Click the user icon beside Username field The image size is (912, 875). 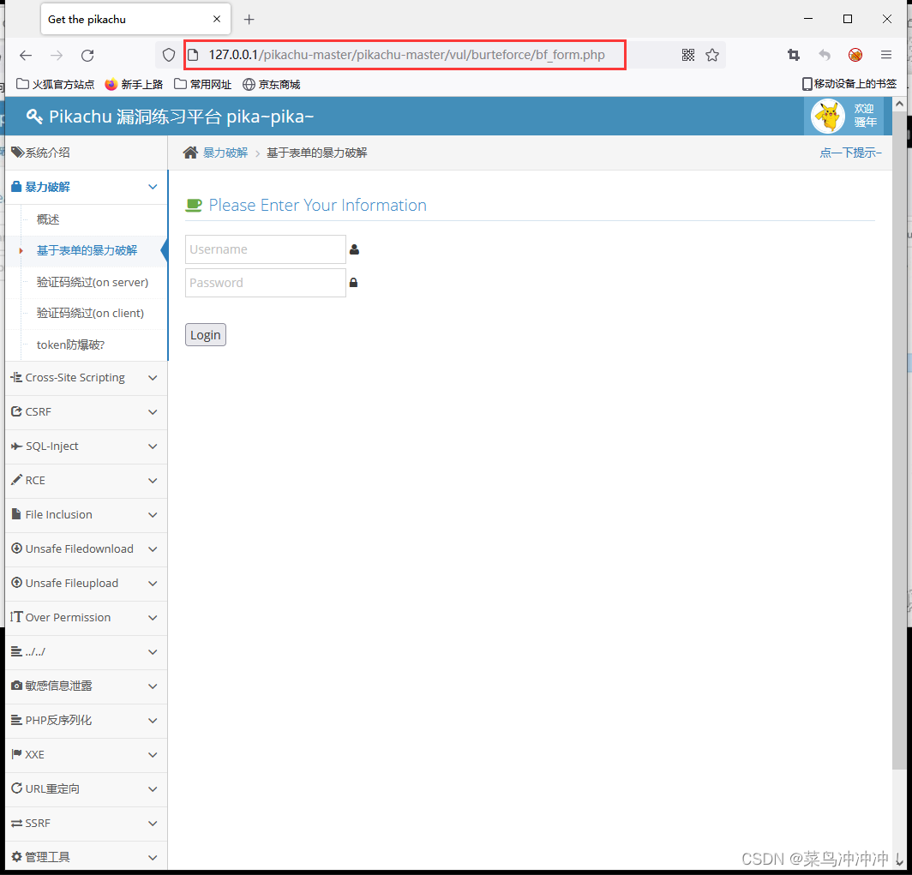(354, 249)
